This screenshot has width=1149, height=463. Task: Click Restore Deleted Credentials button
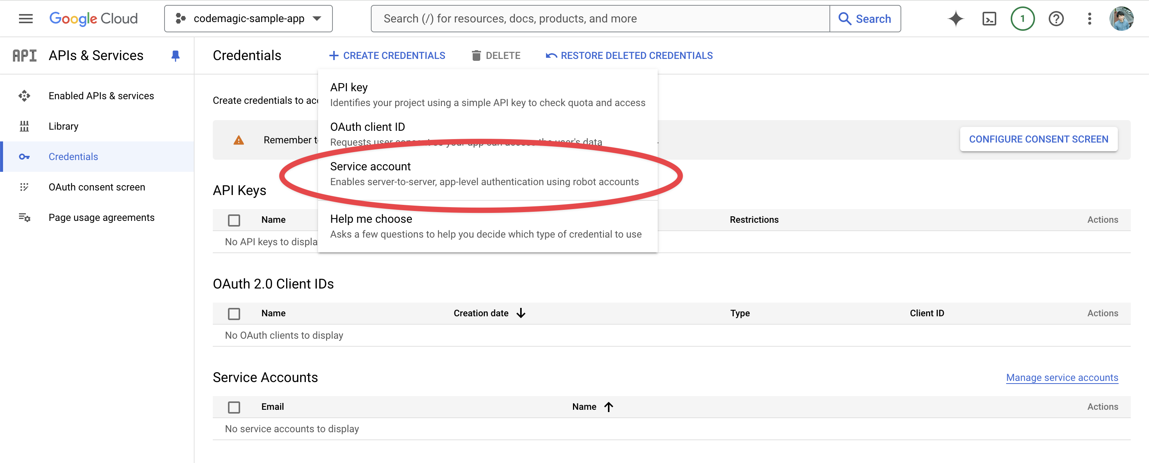[629, 55]
